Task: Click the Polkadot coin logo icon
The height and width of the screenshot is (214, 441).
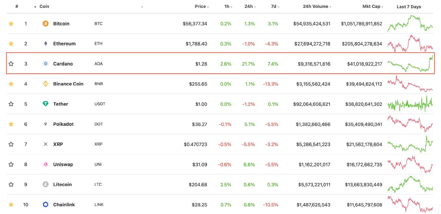Action: (x=45, y=124)
